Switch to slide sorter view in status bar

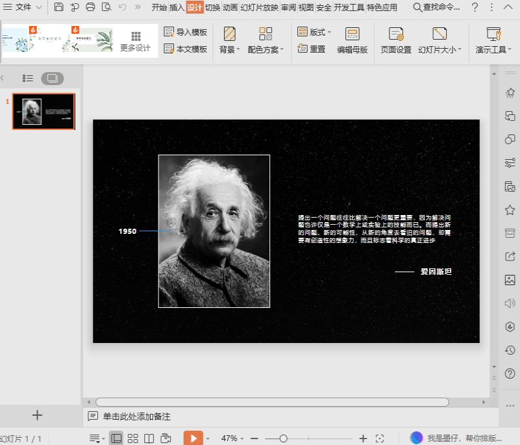tap(132, 437)
